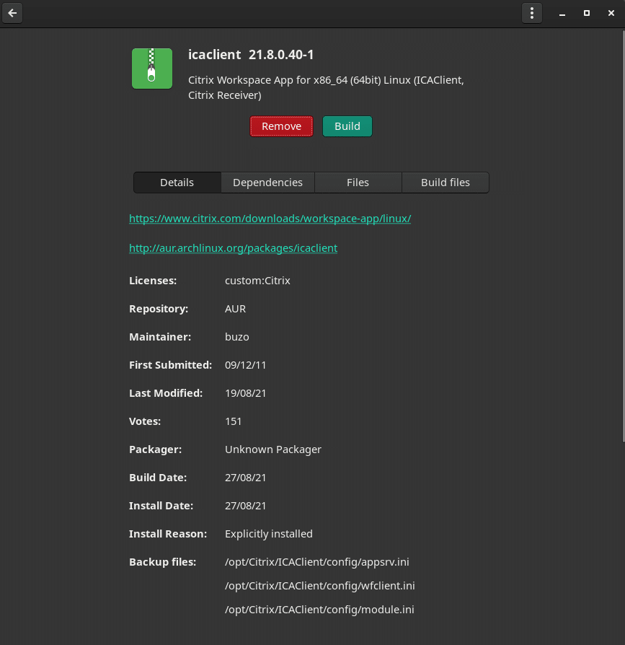Select the Unknown Packager value

[x=273, y=449]
